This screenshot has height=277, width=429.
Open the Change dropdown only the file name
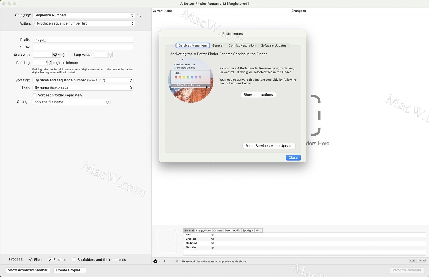pos(71,102)
